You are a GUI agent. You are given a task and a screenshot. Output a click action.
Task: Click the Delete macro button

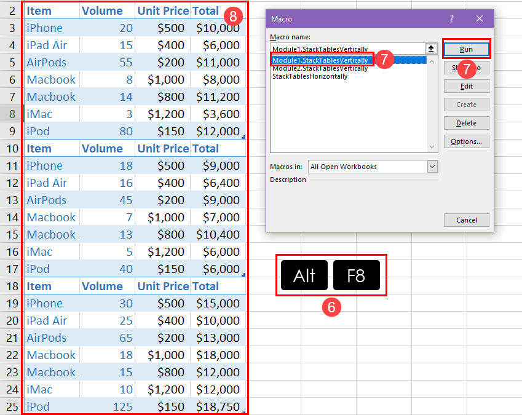[x=466, y=123]
